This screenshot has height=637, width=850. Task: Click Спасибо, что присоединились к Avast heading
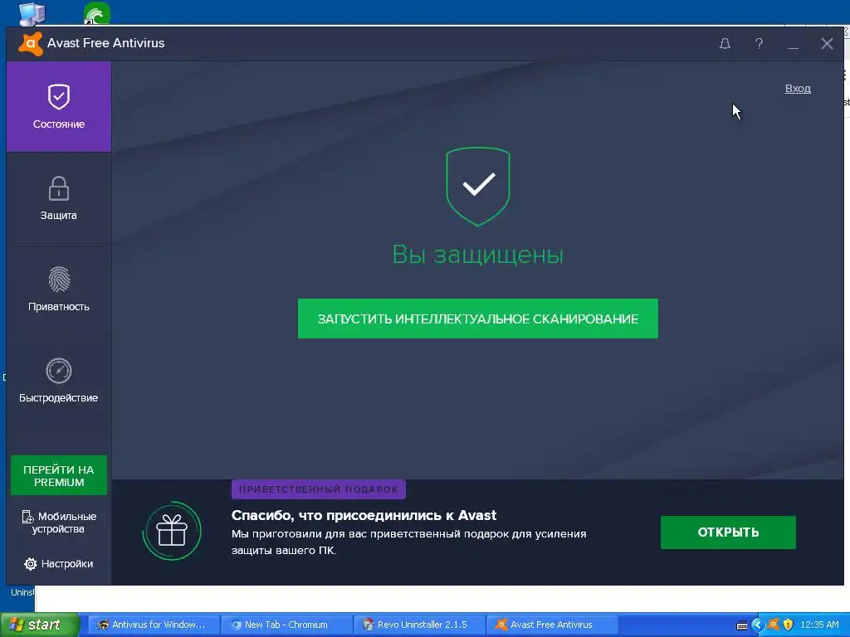pos(364,515)
